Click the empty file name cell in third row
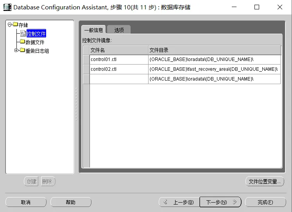Image resolution: width=292 pixels, height=212 pixels. click(119, 79)
